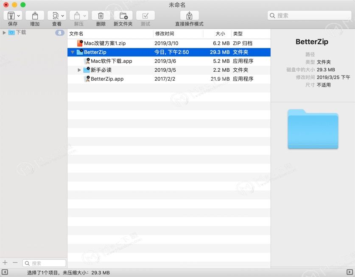The image size is (355, 277).
Task: Click the minus button at the sidebar bottom
Action: tap(15, 263)
